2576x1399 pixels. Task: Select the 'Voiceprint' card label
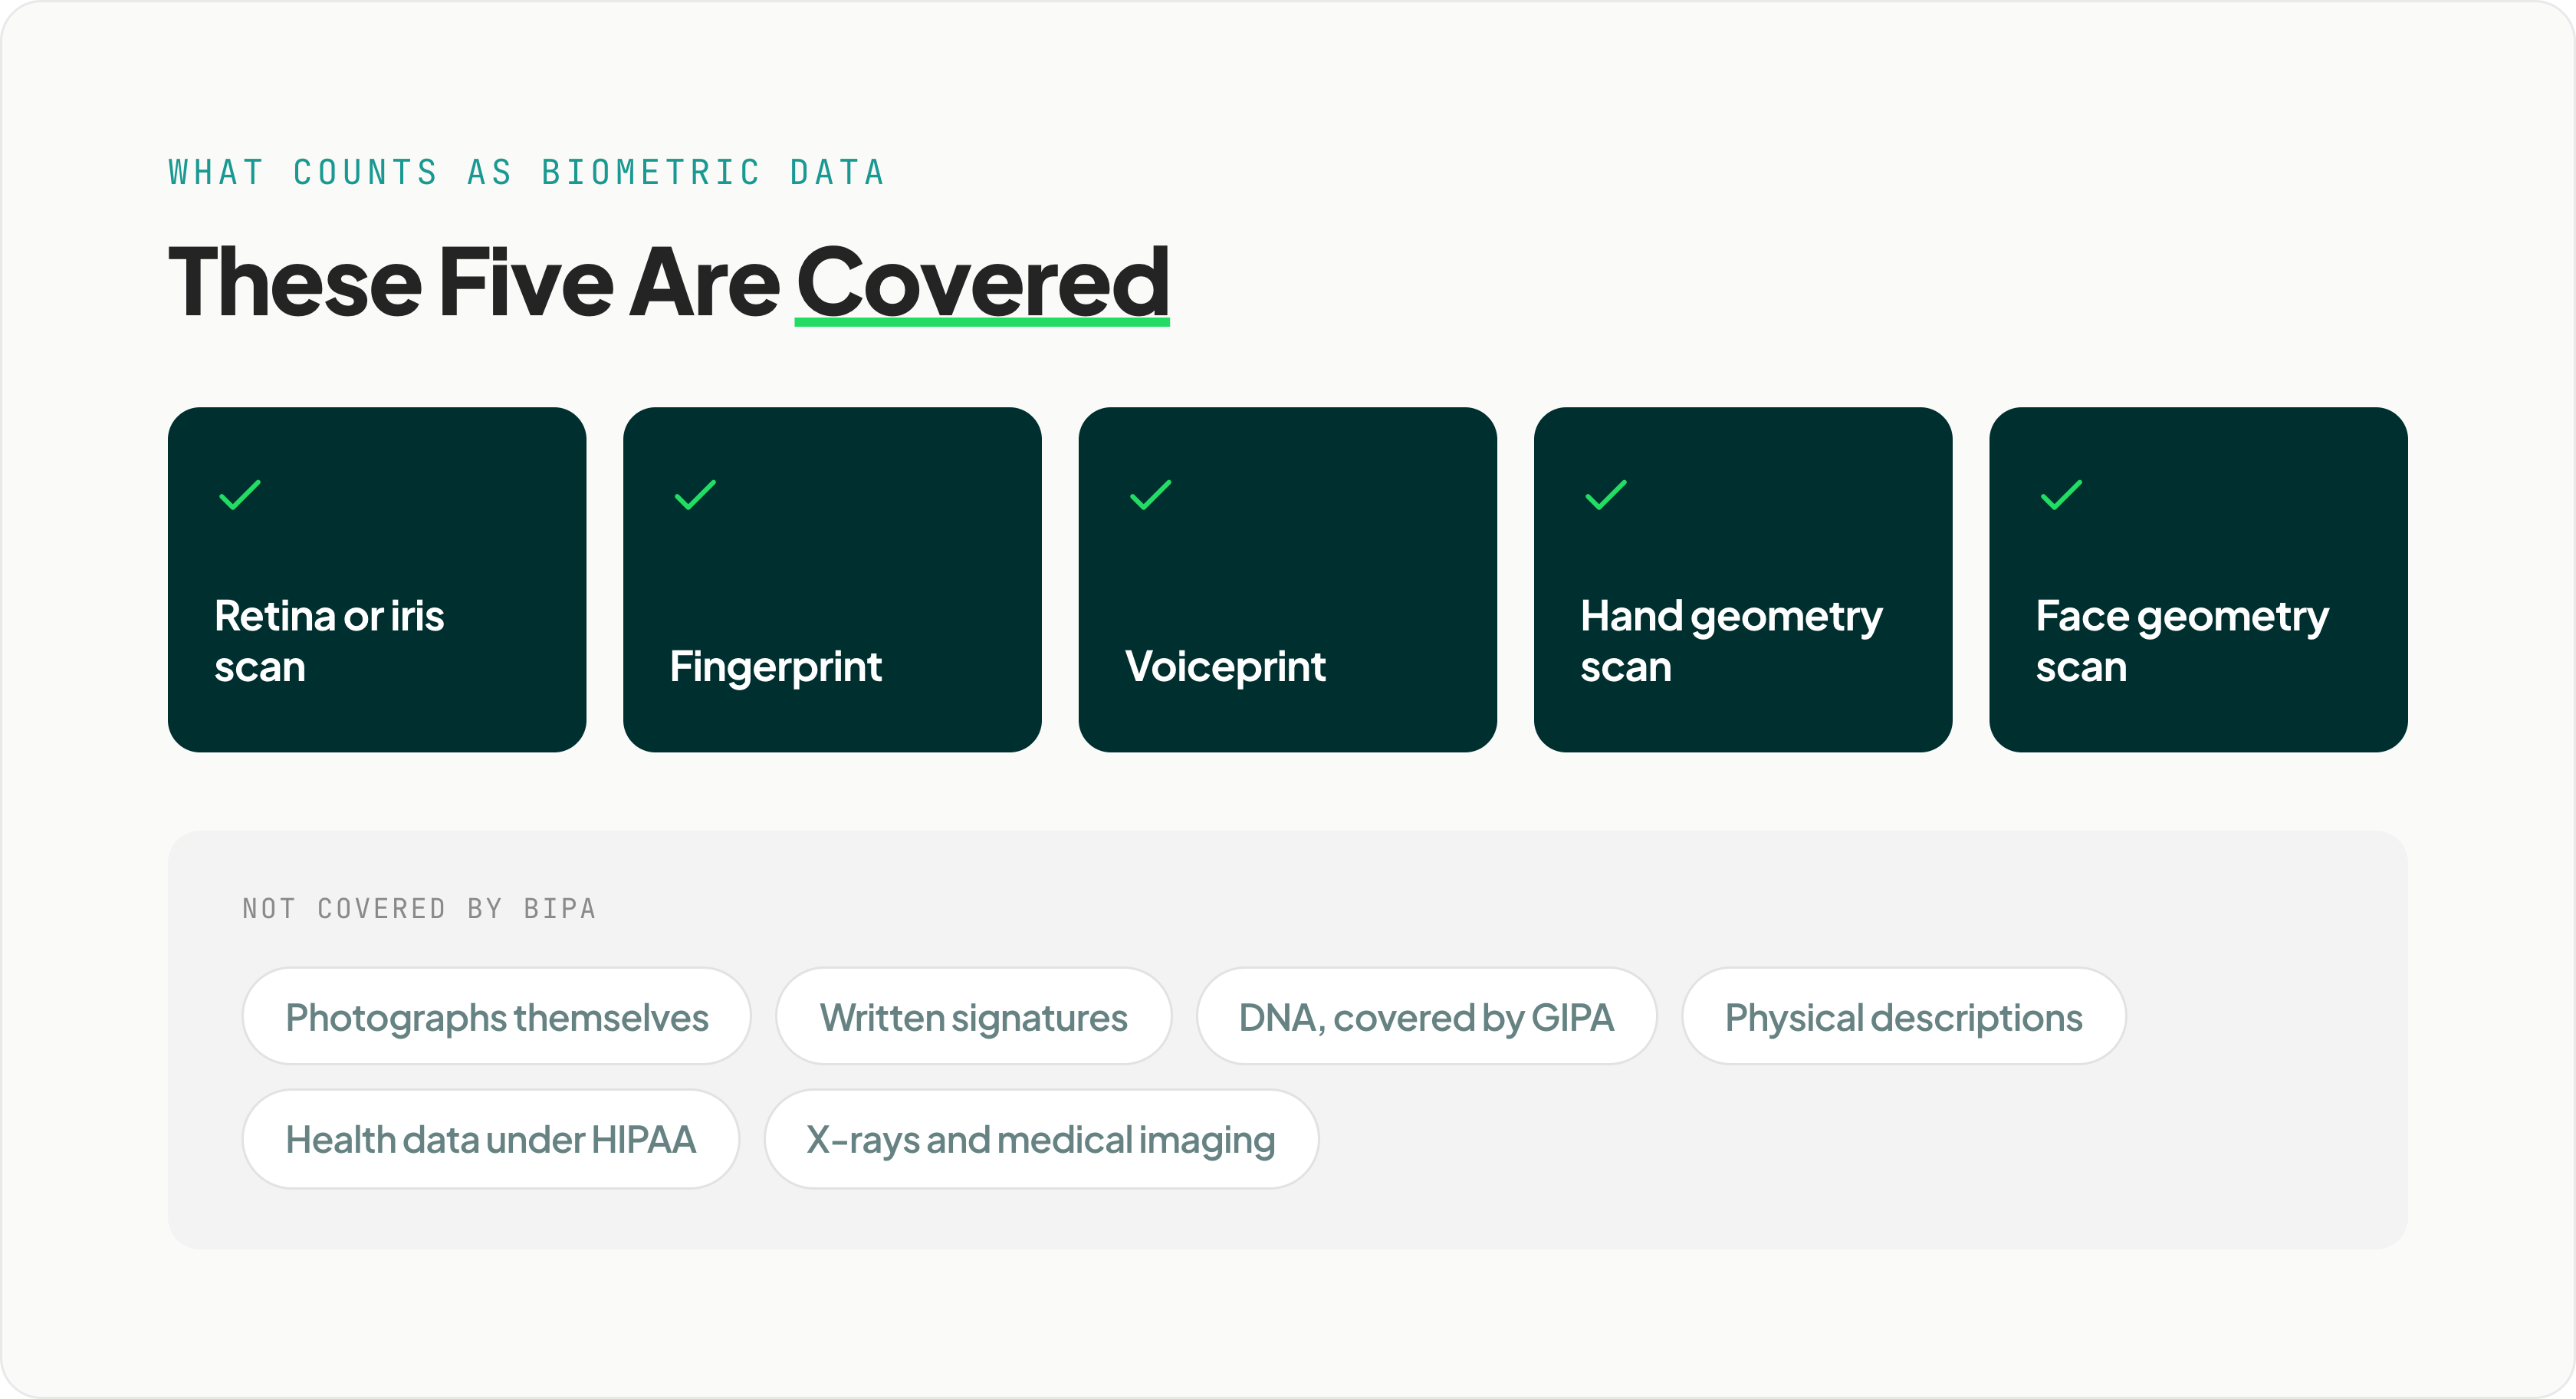coord(1226,667)
